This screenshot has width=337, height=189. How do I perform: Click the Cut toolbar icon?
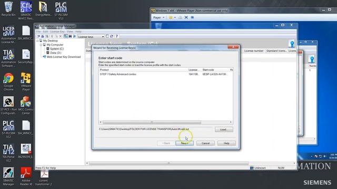coord(52,36)
